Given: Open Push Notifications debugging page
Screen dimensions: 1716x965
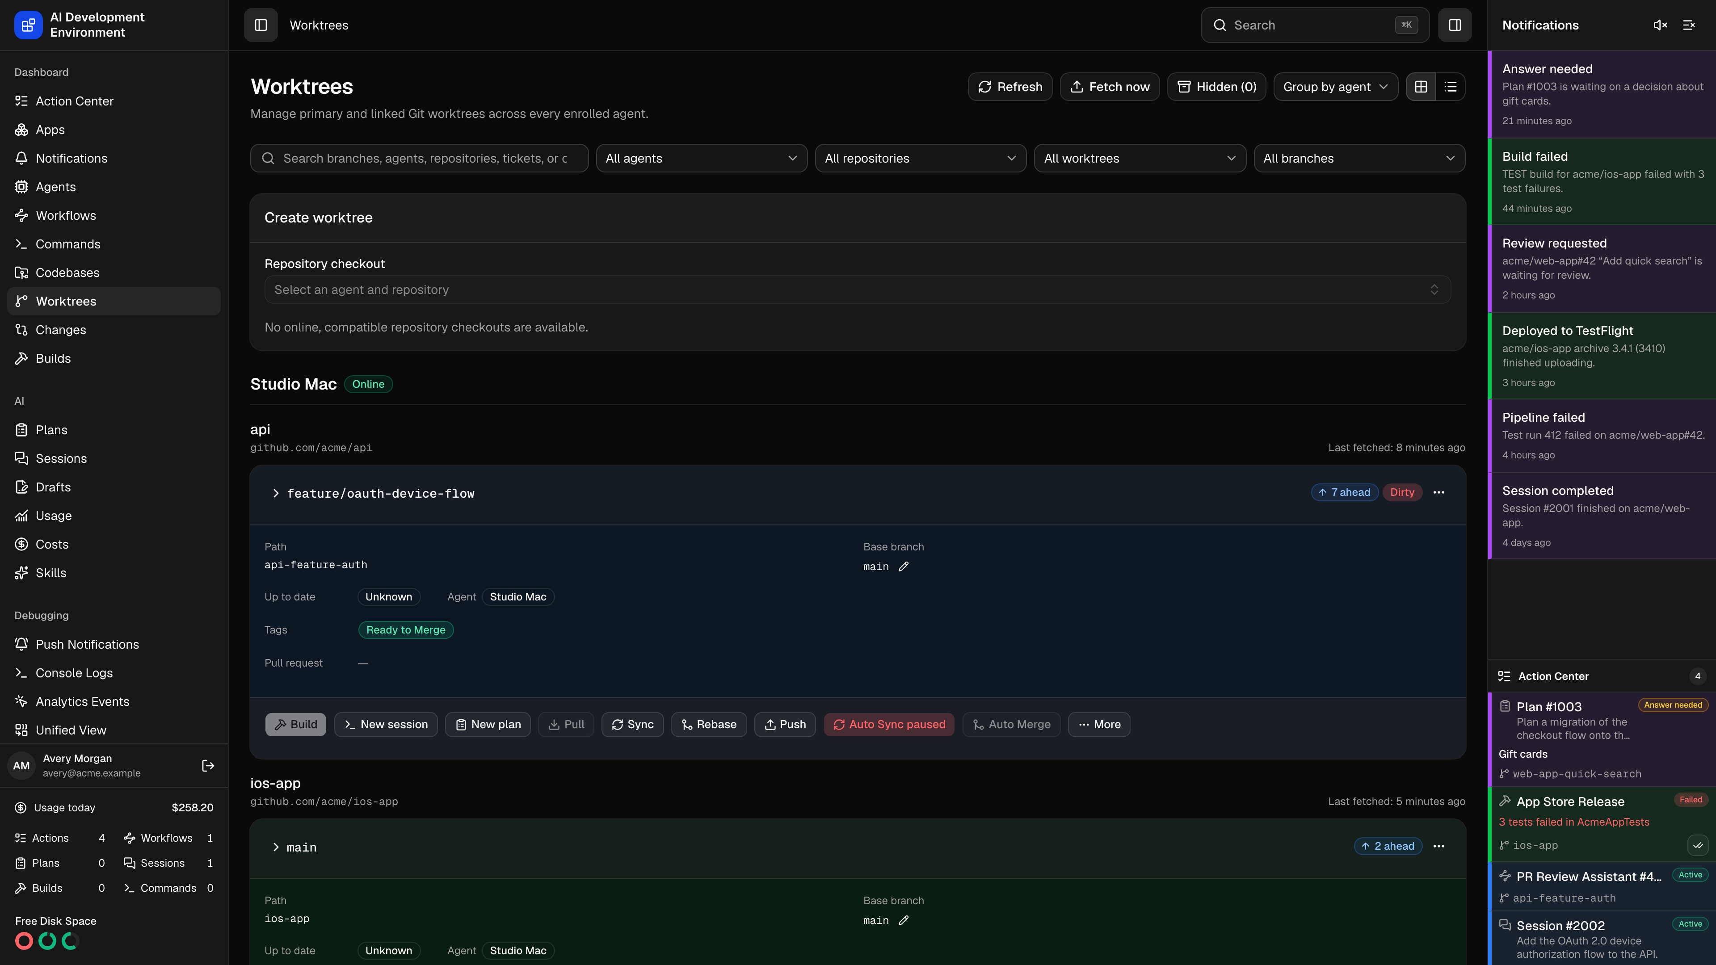Looking at the screenshot, I should (x=114, y=645).
